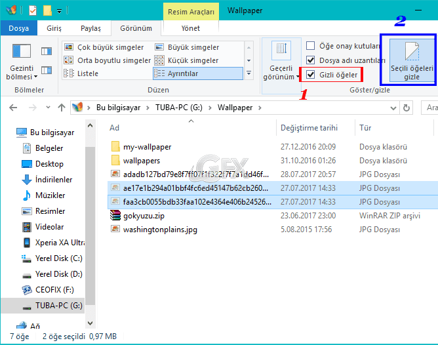Open CEOFIX (F:) drive

48,290
